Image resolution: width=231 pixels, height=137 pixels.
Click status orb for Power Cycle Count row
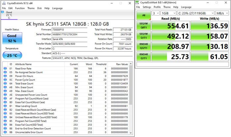5,80
